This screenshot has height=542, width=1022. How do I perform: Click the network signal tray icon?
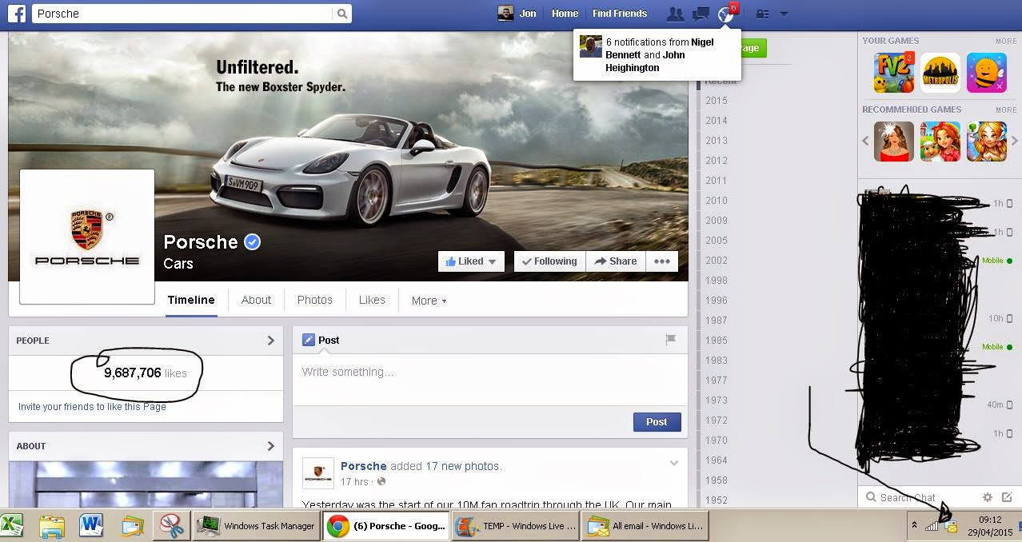[x=932, y=526]
